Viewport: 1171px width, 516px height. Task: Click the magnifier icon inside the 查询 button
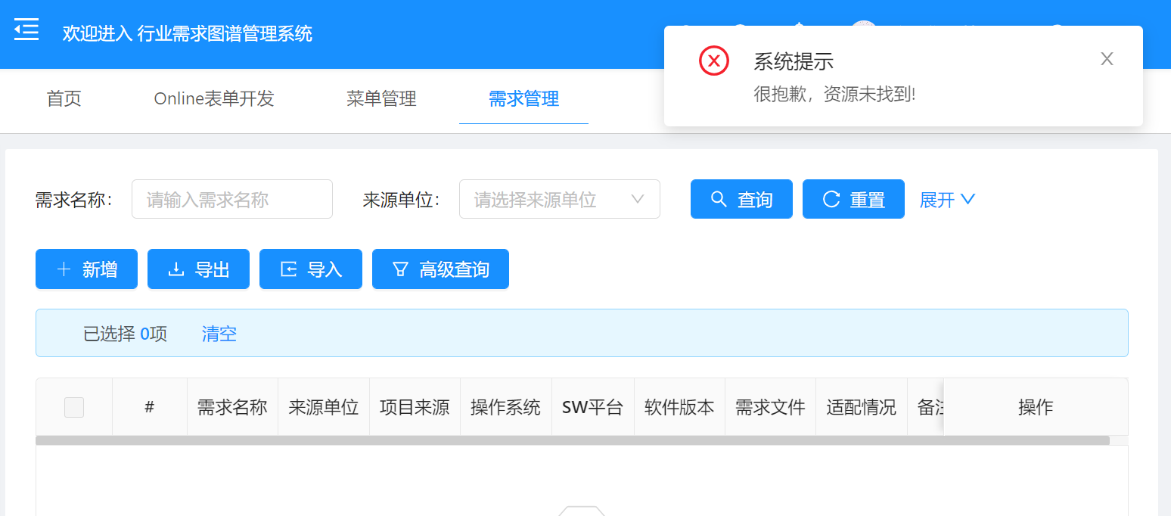(719, 198)
